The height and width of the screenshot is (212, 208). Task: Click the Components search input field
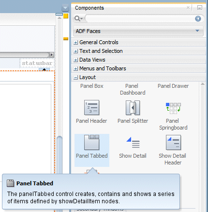[x=140, y=18]
